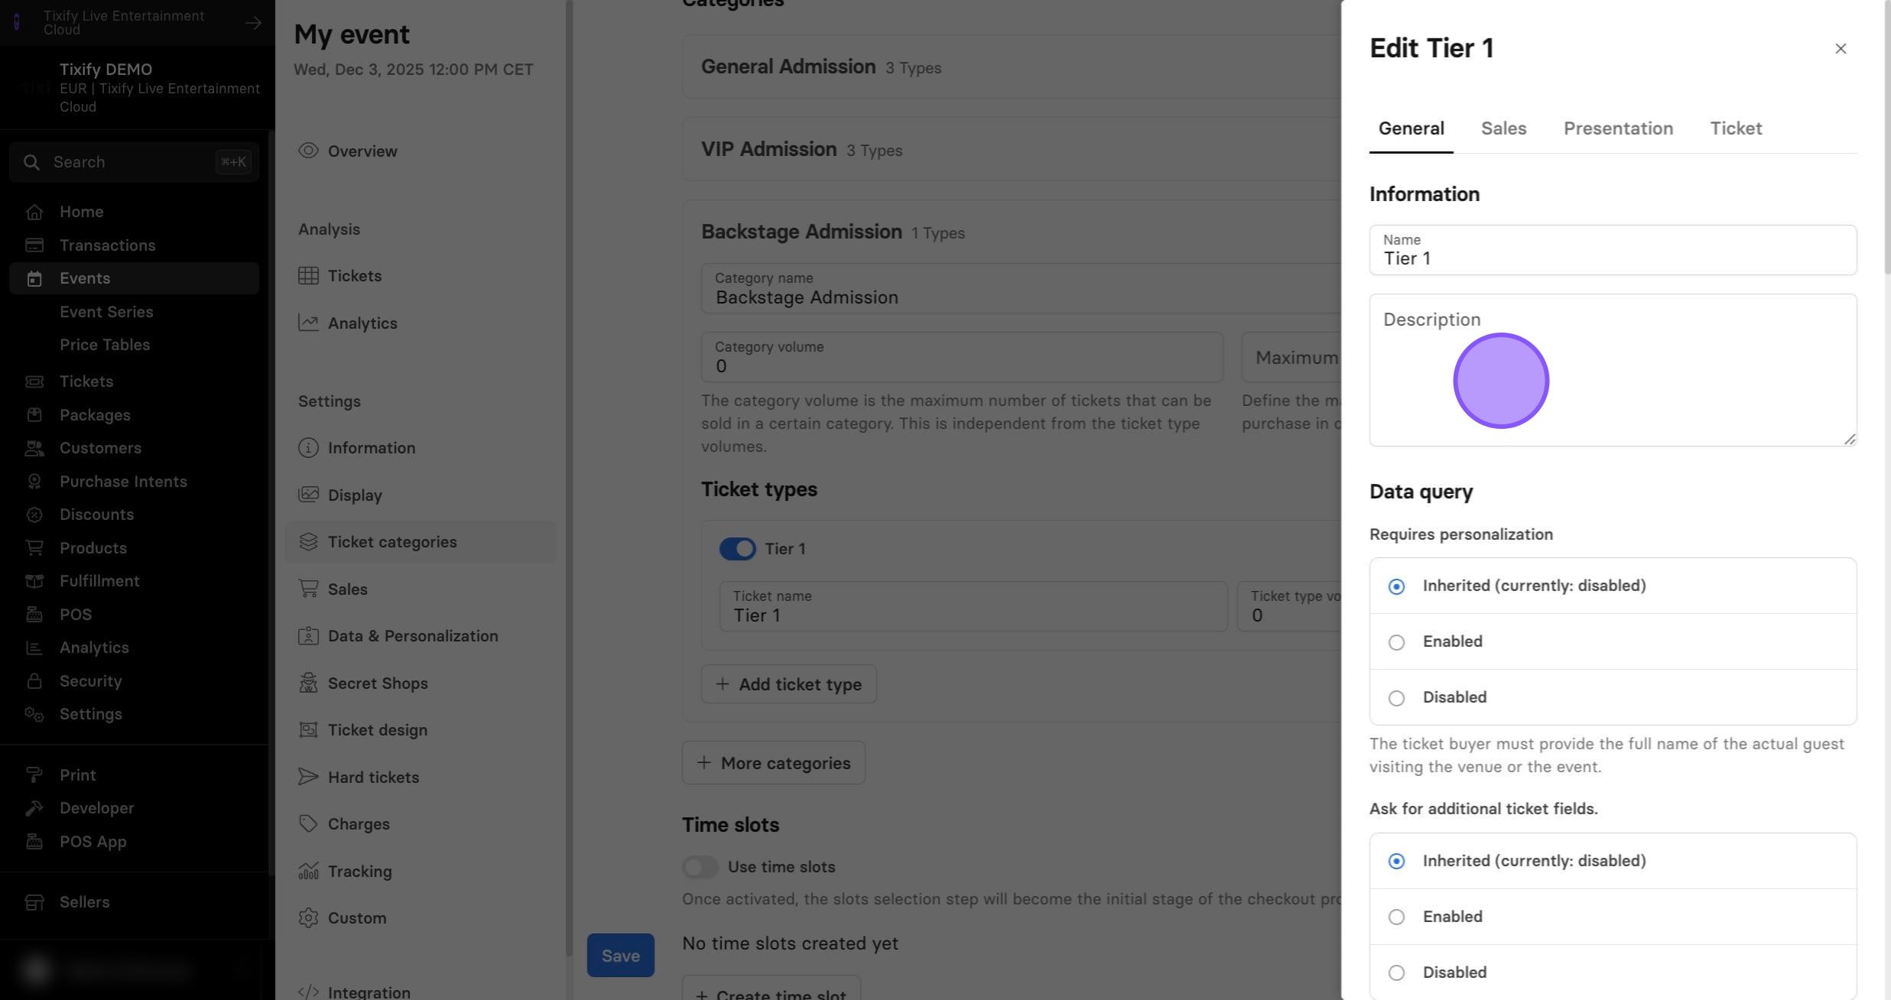Open Transactions via its card icon
Image resolution: width=1891 pixels, height=1000 pixels.
click(34, 245)
